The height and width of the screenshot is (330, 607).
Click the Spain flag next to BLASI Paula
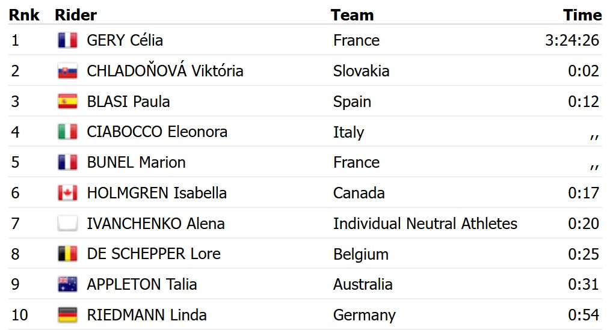coord(67,102)
